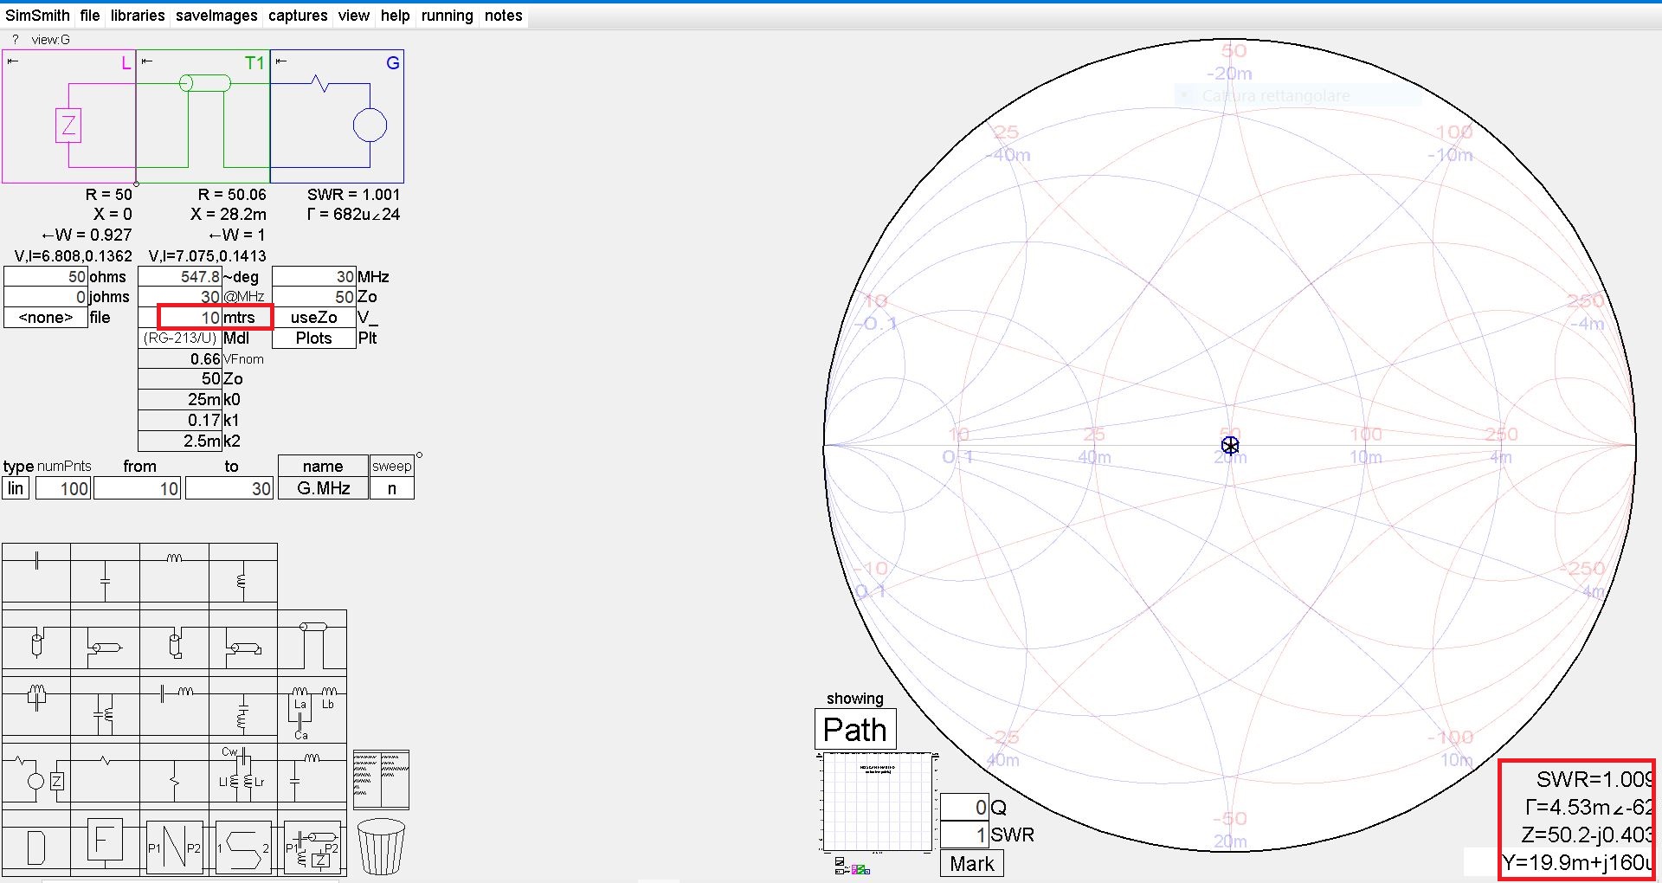
Task: Toggle the sweep n option
Action: (x=392, y=488)
